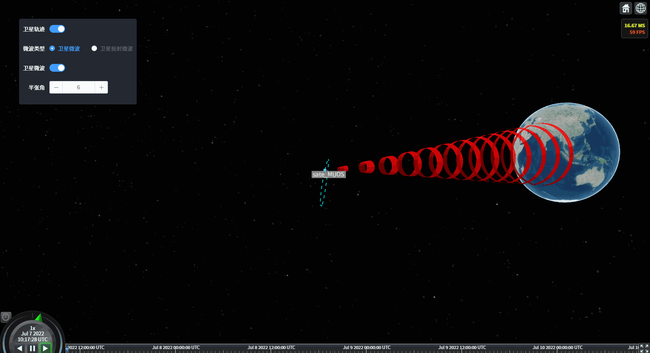Image resolution: width=650 pixels, height=353 pixels.
Task: Pause the animation
Action: pyautogui.click(x=33, y=348)
